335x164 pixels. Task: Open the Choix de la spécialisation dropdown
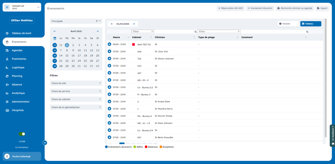click(76, 107)
